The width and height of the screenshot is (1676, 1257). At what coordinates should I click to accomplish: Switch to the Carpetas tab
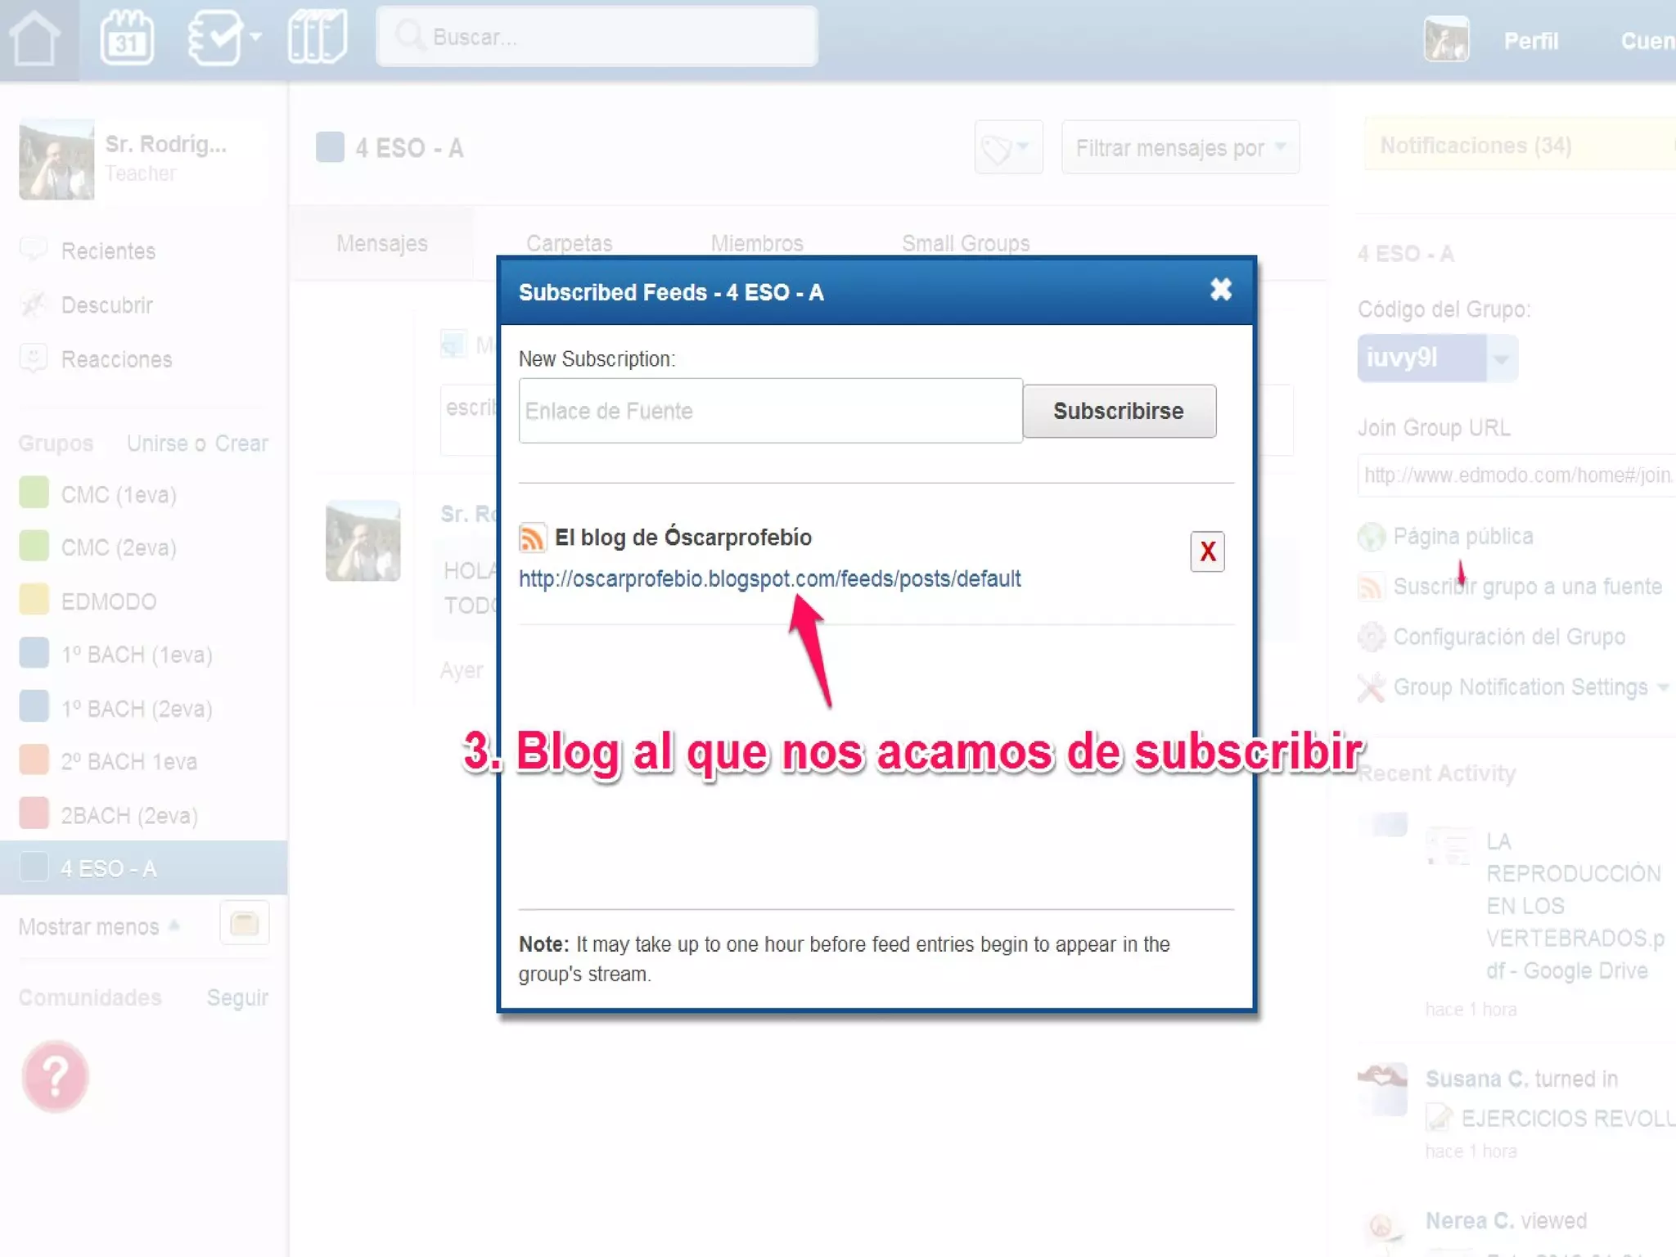[x=569, y=243]
